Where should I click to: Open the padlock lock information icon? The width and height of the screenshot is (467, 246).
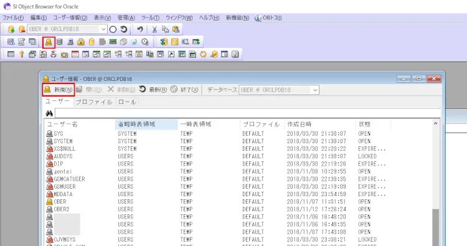(81, 42)
